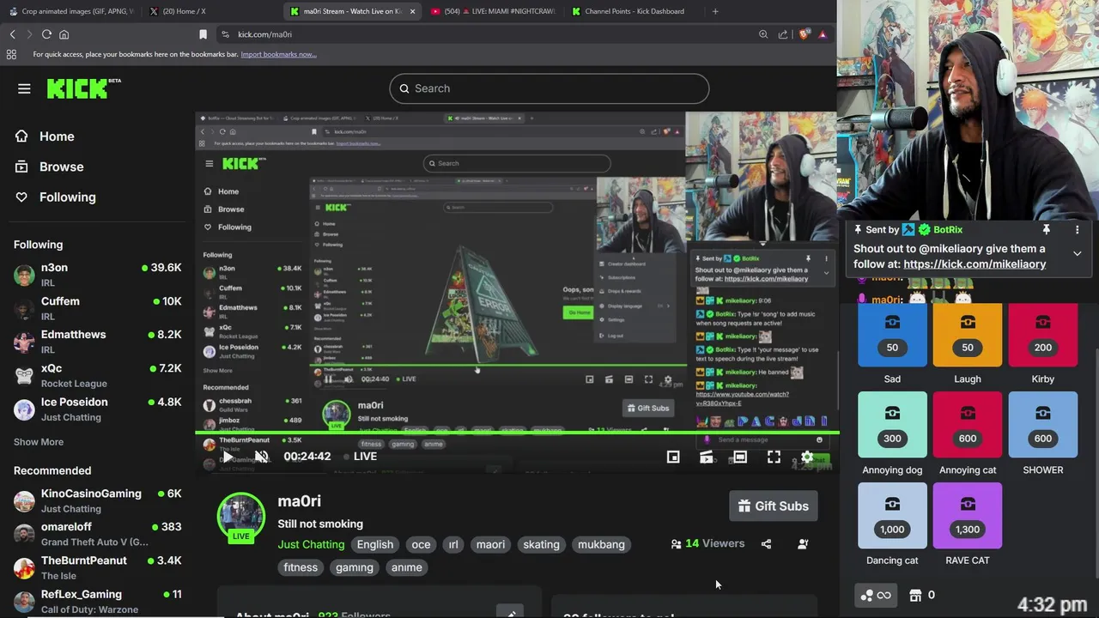Open Edmatthews' channel in Following list

(97, 342)
